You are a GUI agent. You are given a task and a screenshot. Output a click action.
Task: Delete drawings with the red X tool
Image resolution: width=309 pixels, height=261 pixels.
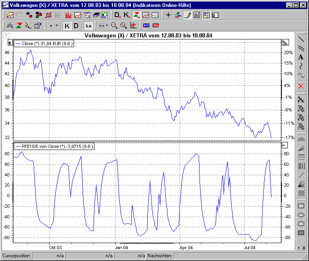pos(301,86)
